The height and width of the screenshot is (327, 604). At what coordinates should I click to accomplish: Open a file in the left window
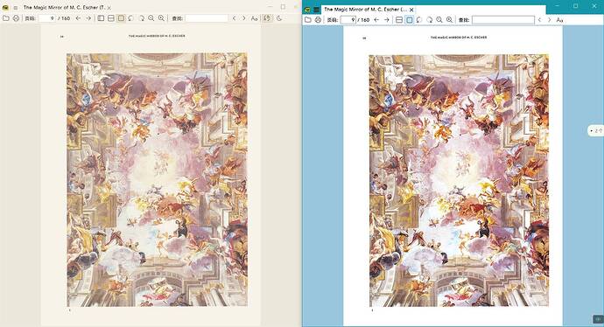(x=6, y=18)
